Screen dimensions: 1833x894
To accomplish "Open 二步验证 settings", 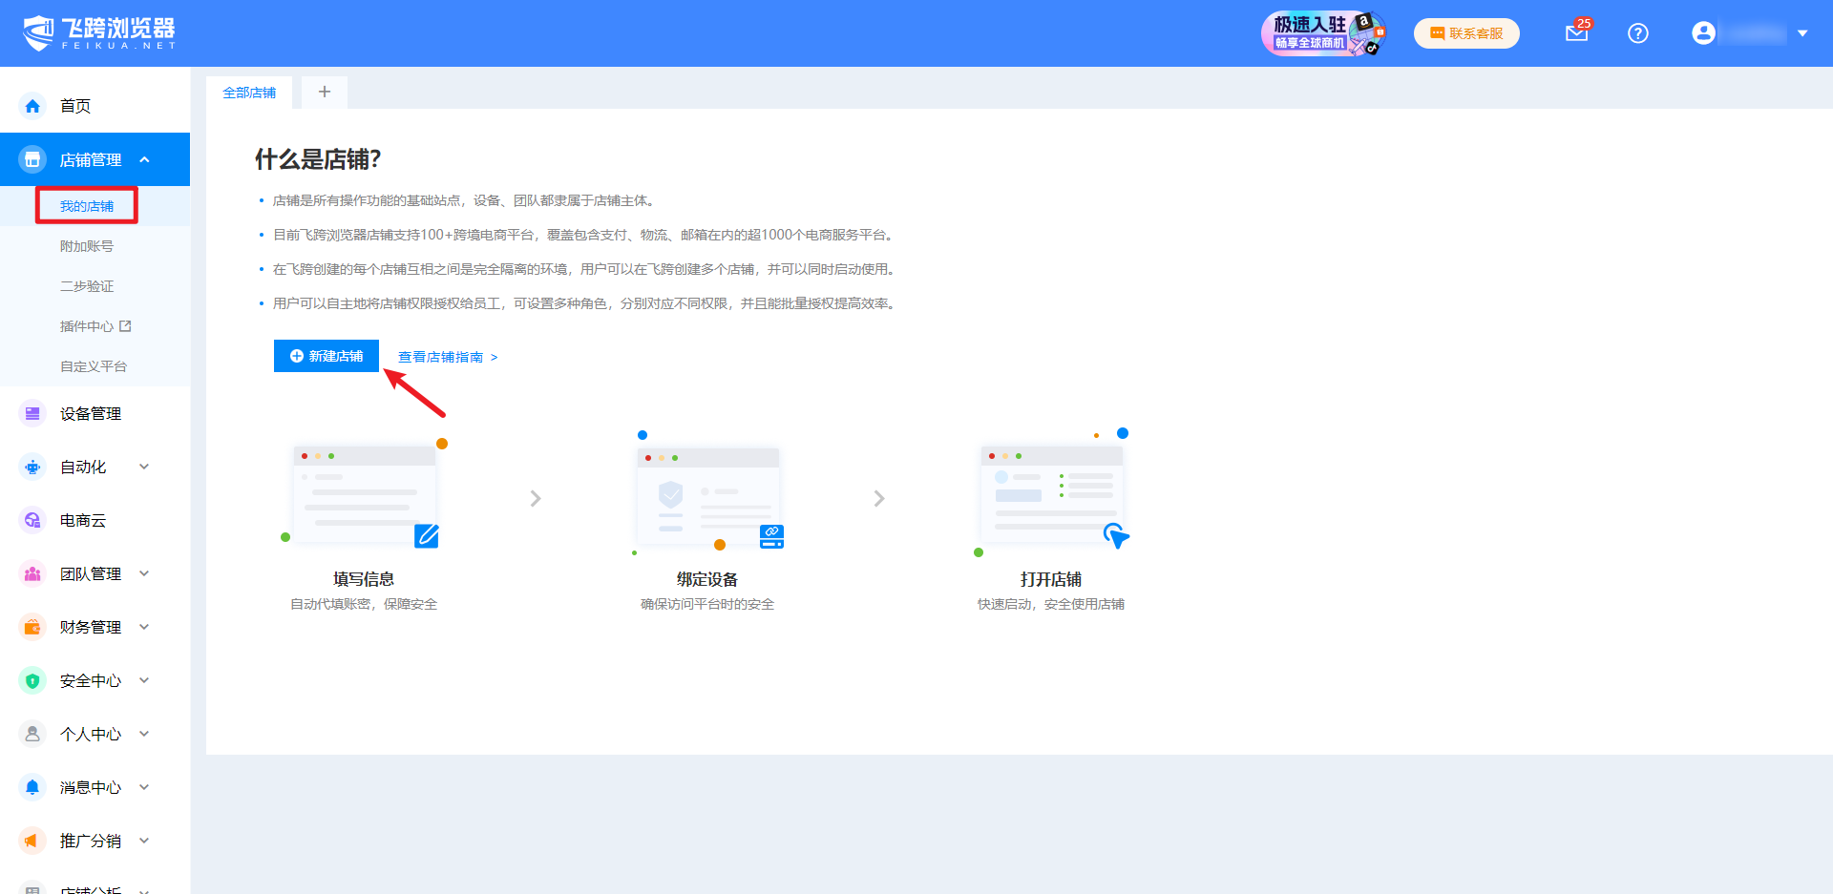I will point(87,285).
